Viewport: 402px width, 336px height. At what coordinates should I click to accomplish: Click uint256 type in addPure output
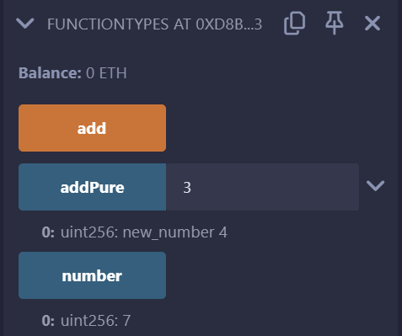tap(89, 232)
